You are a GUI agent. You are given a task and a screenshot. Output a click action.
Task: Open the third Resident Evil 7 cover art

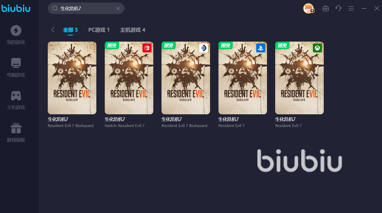[x=186, y=78]
